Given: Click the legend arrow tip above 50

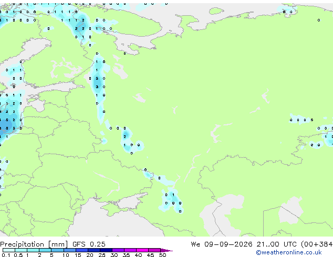Looking at the screenshot, I should click(166, 250).
